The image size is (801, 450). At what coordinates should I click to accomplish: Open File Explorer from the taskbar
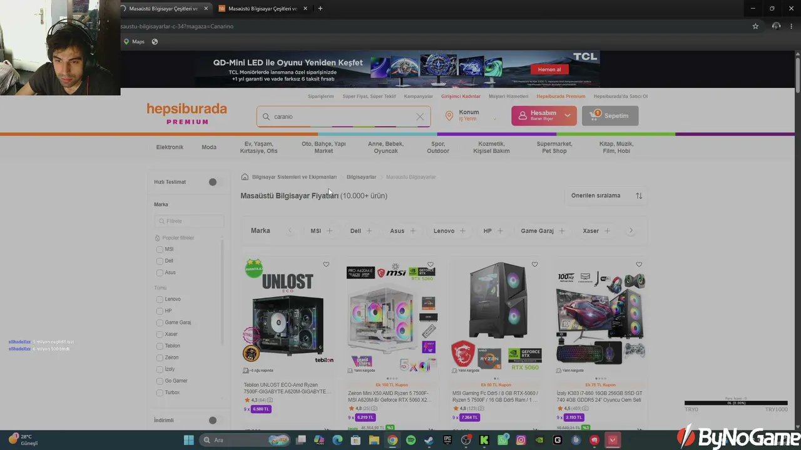(374, 440)
